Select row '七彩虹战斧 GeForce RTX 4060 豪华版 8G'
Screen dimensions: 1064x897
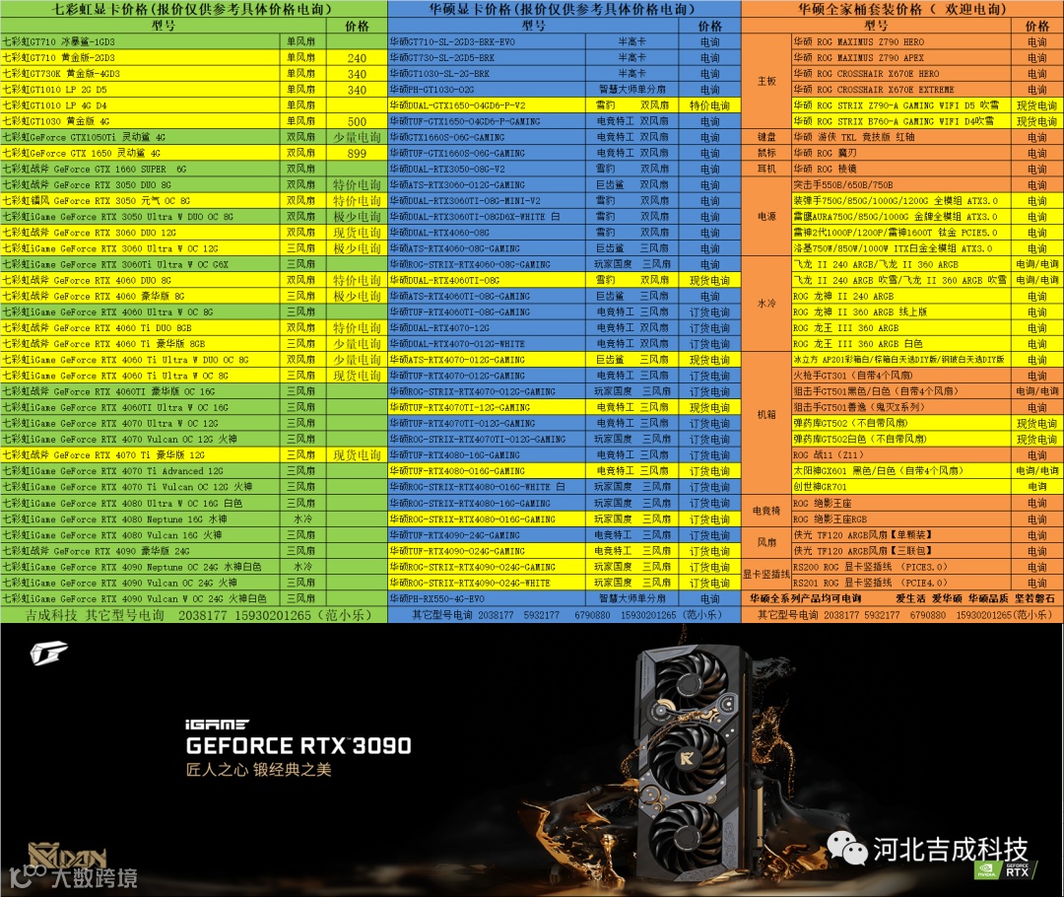coord(194,296)
